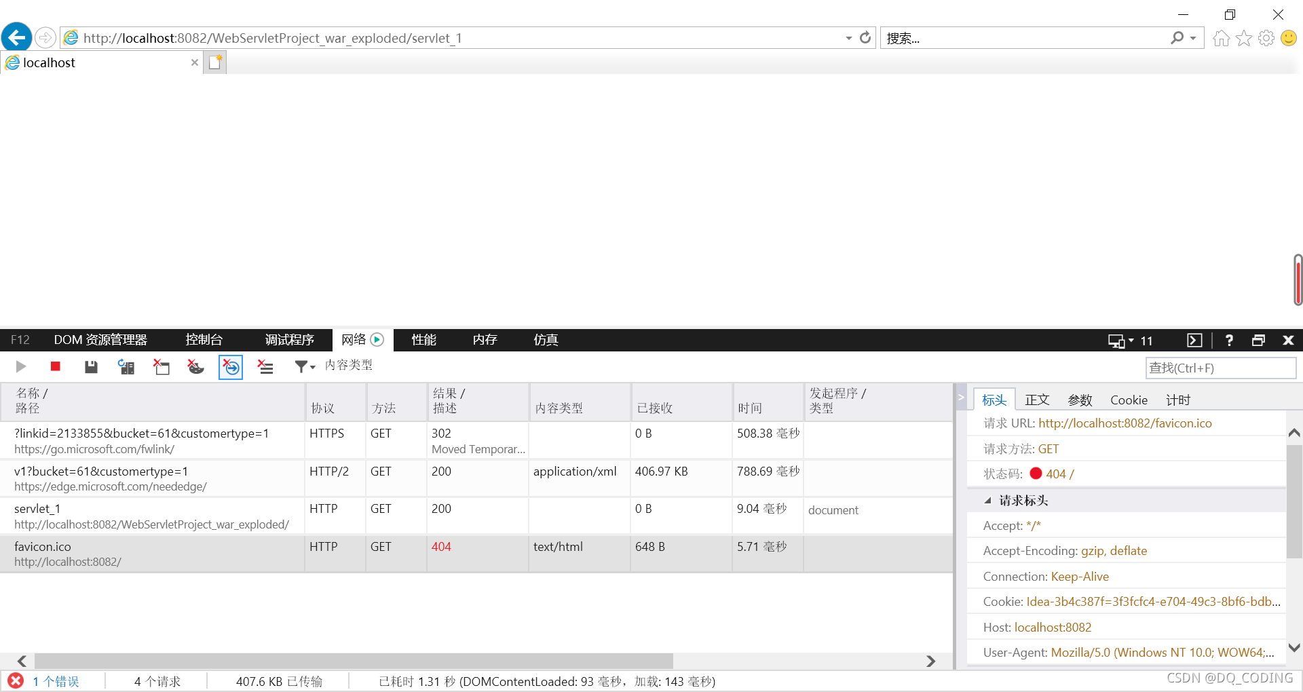The height and width of the screenshot is (692, 1303).
Task: Switch to DOM 资源管理器 tab
Action: point(100,340)
